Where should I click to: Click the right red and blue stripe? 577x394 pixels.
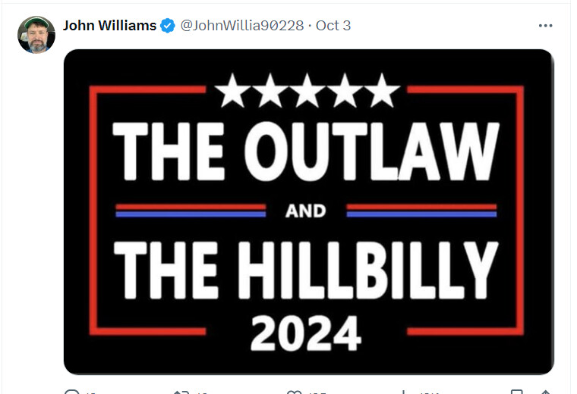pos(421,211)
